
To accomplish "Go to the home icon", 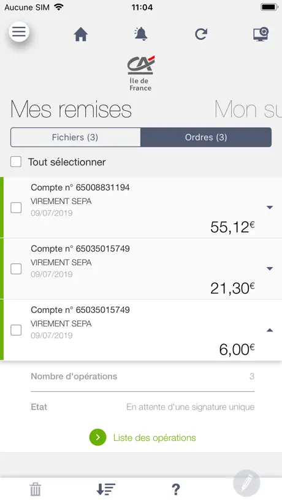I will 81,34.
